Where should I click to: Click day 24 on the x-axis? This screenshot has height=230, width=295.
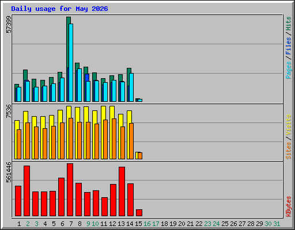click(x=216, y=224)
